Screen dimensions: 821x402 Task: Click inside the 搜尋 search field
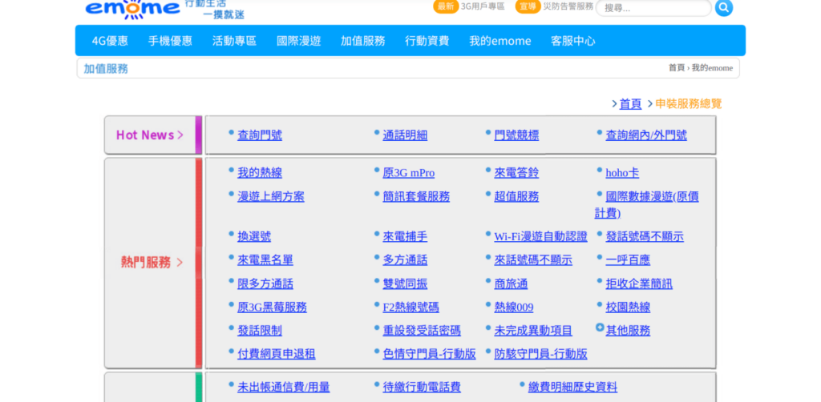click(x=653, y=8)
